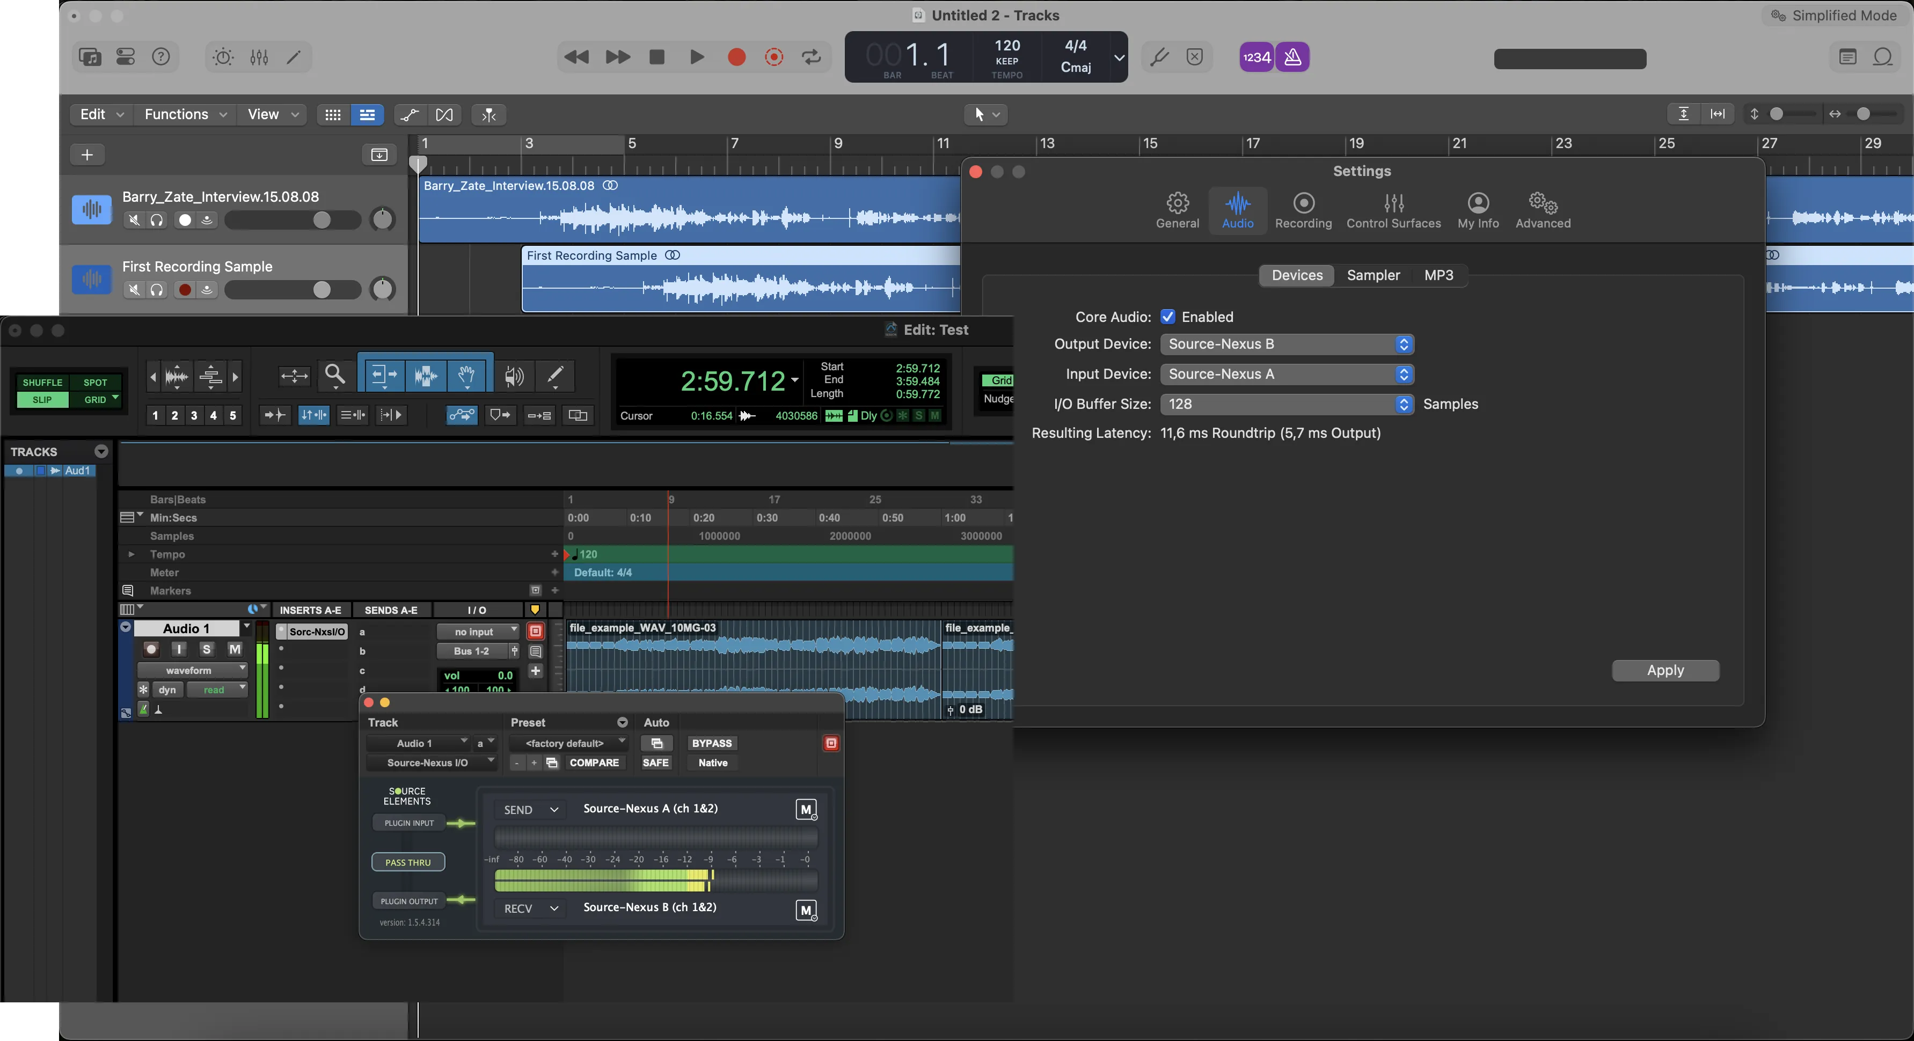Open no input selector on Audio 1
Screen dimensions: 1914x1041
point(477,632)
